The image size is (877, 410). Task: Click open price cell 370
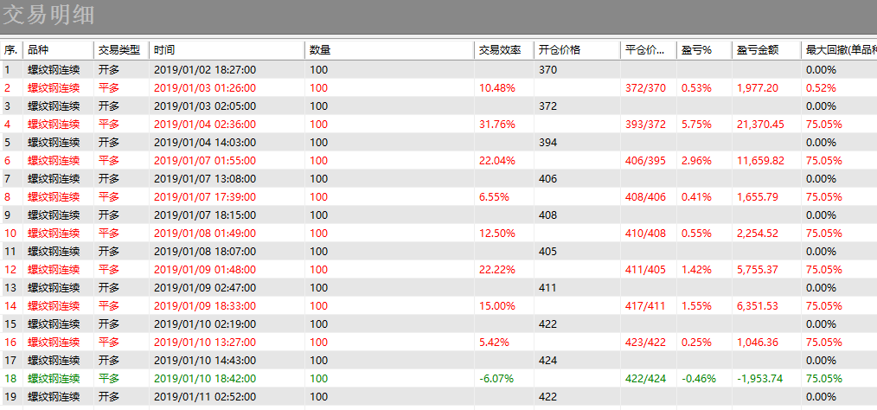547,70
